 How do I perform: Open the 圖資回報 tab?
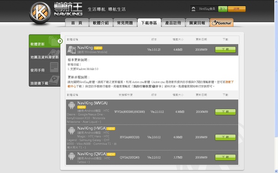point(197,23)
